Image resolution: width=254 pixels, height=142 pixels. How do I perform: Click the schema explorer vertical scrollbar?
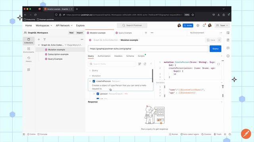click(x=152, y=76)
